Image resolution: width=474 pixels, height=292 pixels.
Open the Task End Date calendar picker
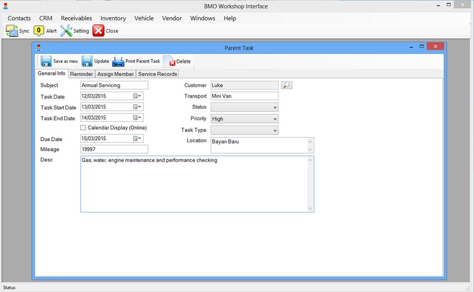pyautogui.click(x=137, y=118)
